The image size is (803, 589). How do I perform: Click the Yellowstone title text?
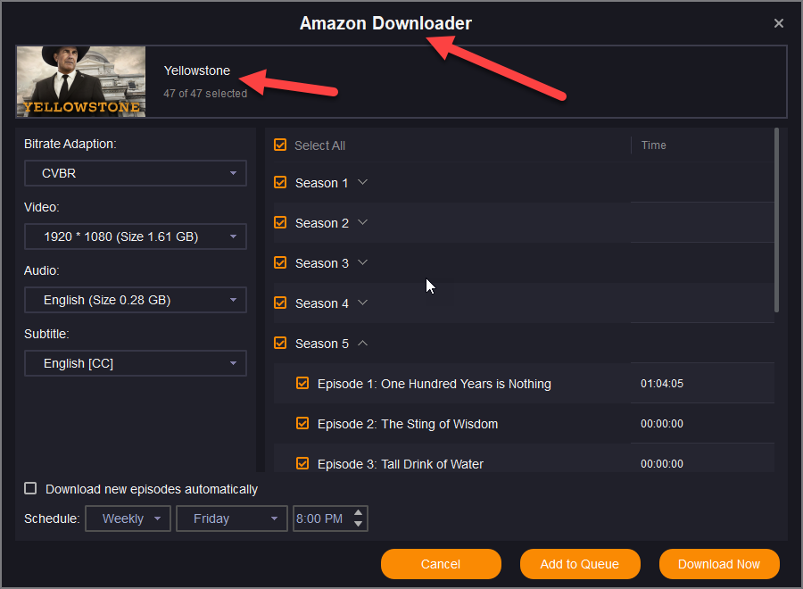coord(197,71)
